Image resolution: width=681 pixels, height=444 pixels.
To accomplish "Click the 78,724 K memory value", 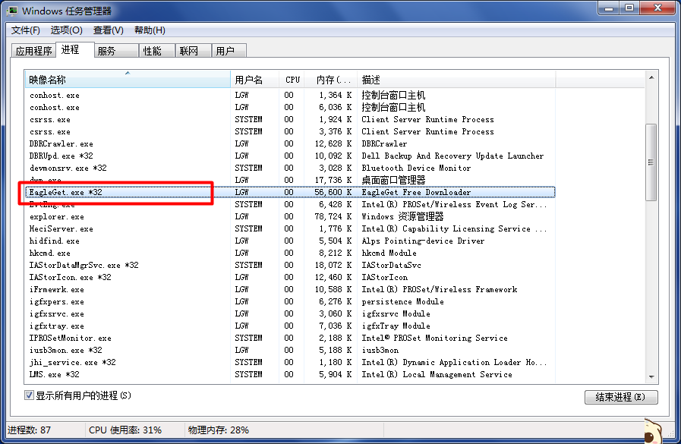I will [333, 216].
